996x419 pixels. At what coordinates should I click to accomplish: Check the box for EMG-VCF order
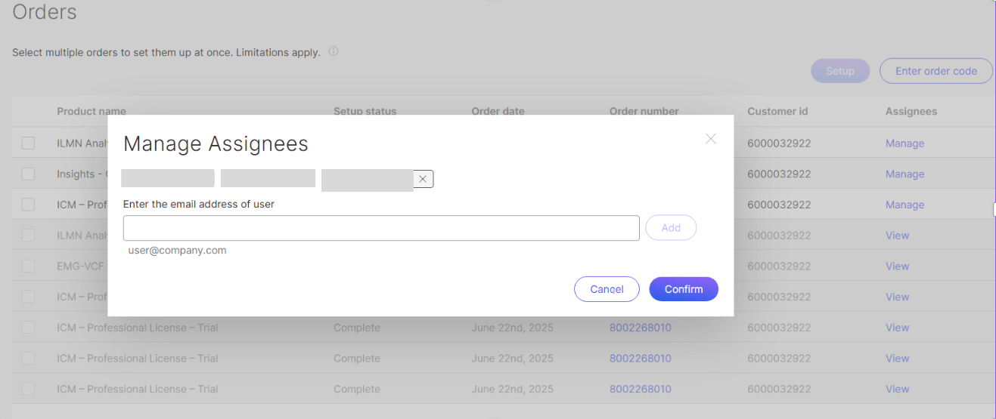pyautogui.click(x=28, y=266)
